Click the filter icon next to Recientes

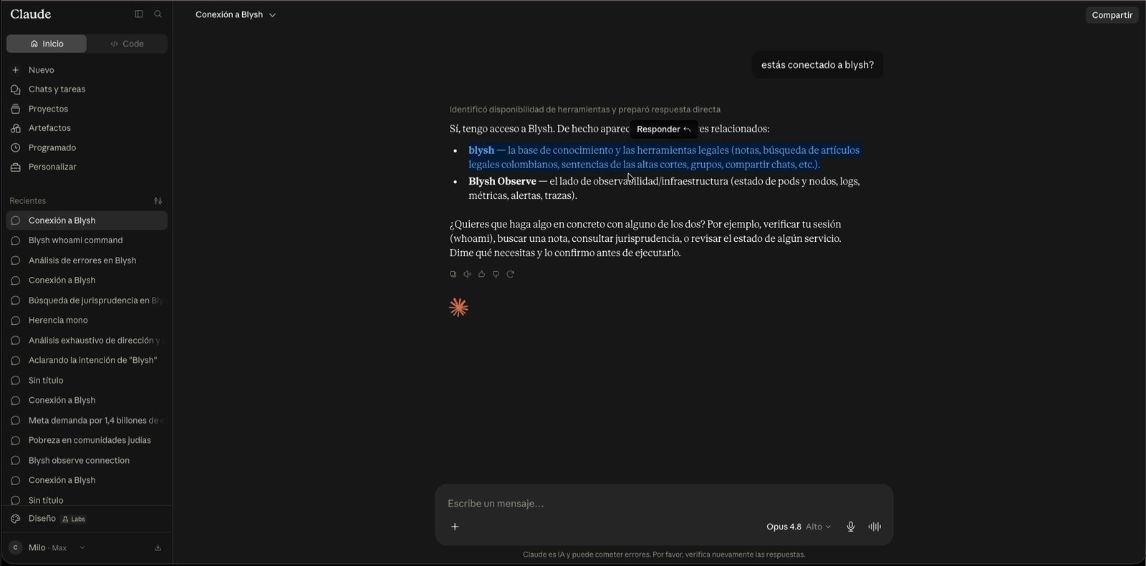point(158,201)
